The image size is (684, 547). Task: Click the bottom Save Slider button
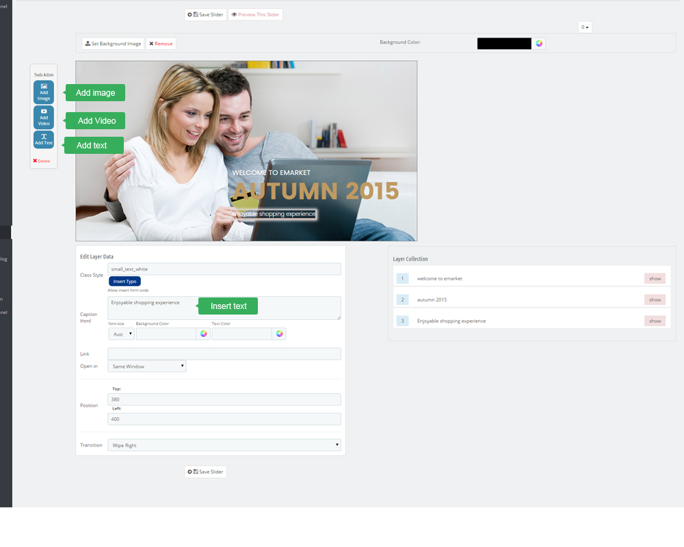(x=205, y=472)
